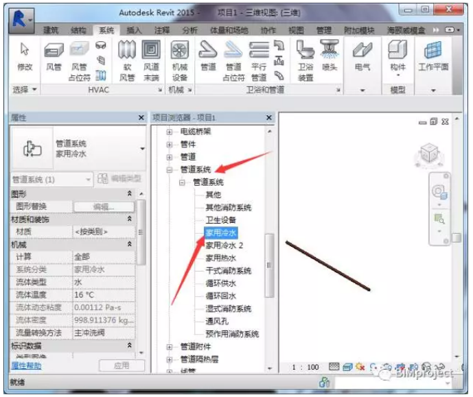Click the worksets icon in status bar
This screenshot has width=473, height=397.
(324, 383)
